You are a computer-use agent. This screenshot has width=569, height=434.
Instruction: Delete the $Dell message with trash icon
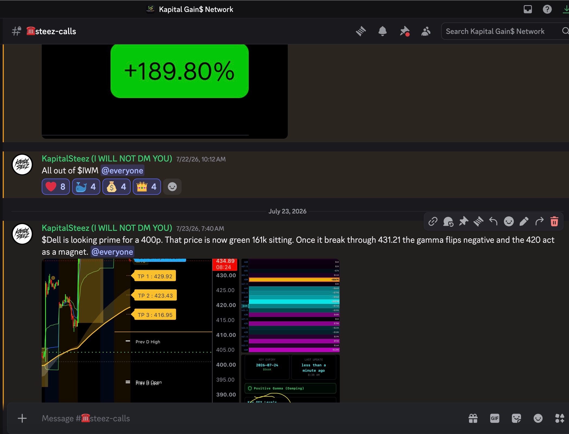554,221
